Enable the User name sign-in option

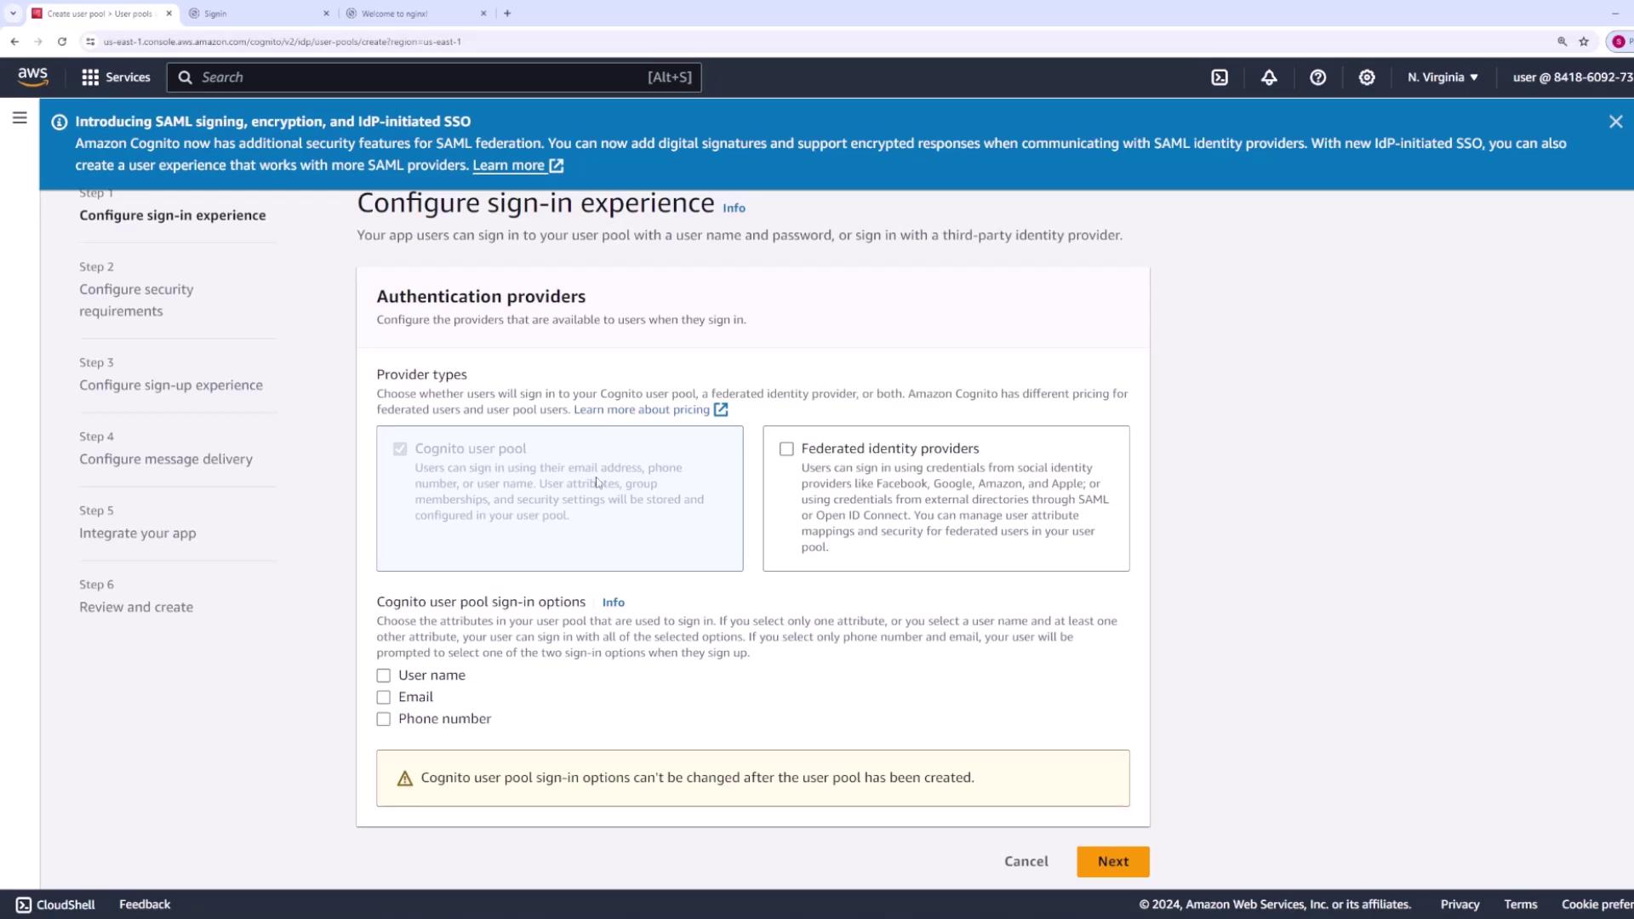tap(384, 676)
